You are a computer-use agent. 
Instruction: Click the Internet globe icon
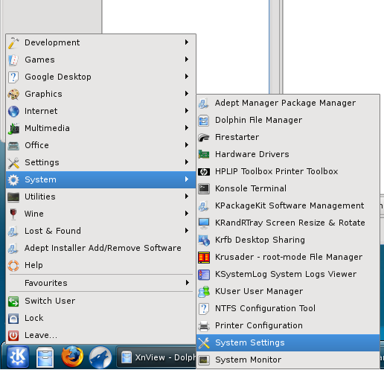coord(13,111)
